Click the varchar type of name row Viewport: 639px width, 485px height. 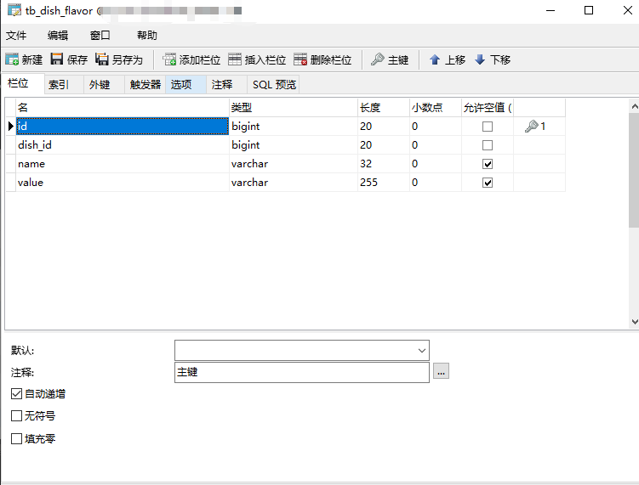click(294, 164)
